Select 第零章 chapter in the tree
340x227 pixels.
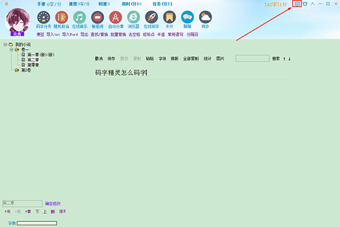(33, 65)
